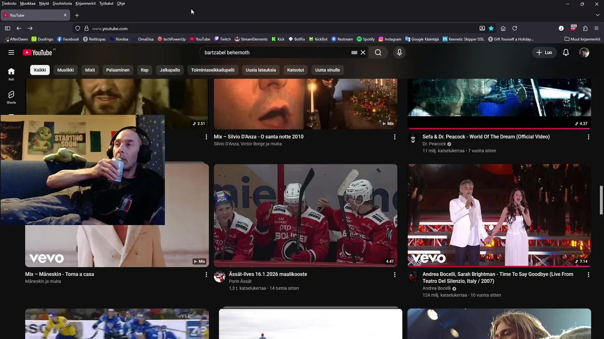Open Shorts in the sidebar
Screen dimensions: 604x339
coord(11,97)
